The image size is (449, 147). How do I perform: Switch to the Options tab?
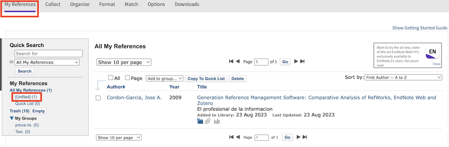156,4
